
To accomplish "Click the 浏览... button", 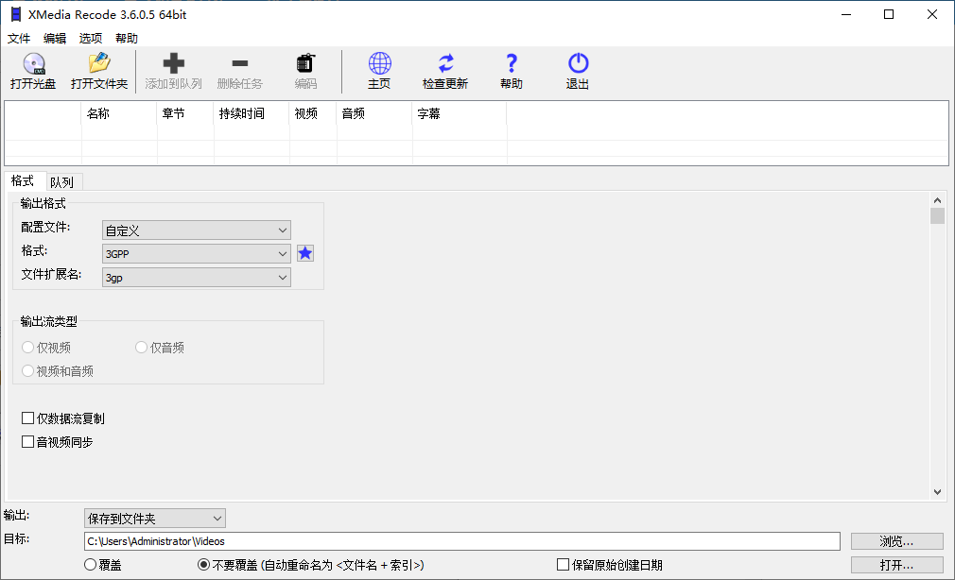I will coord(896,541).
